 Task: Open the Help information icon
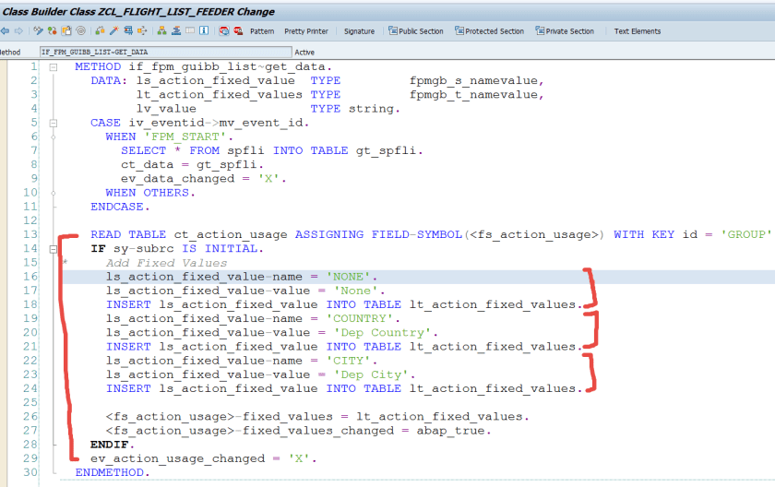tap(204, 30)
